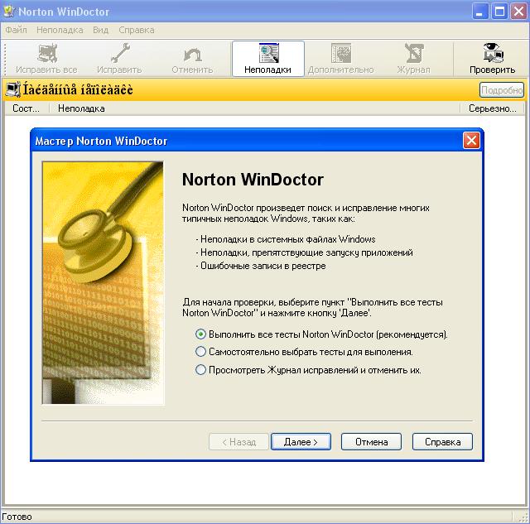The image size is (530, 524).
Task: Click the Справка button in wizard
Action: point(442,441)
